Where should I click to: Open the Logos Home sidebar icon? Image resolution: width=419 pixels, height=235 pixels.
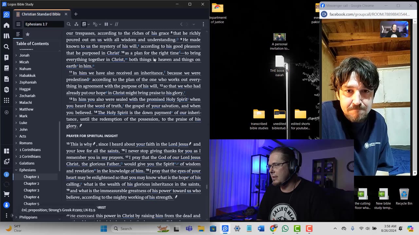coord(7,25)
